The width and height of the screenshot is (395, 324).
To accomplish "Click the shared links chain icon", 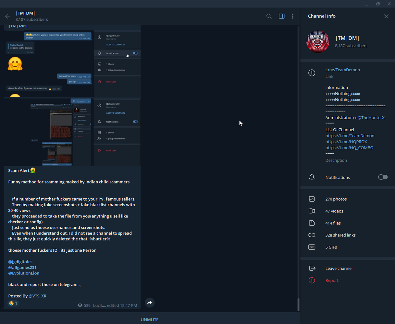I will click(x=312, y=235).
